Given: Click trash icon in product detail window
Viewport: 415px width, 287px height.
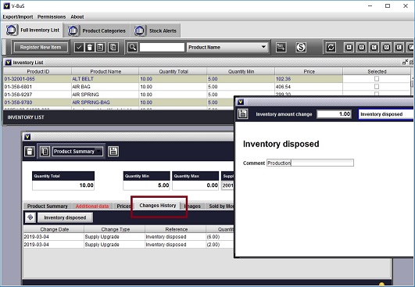Looking at the screenshot, I should (30, 152).
